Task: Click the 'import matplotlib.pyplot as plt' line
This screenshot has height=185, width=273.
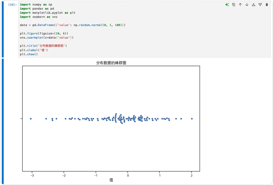Action: (x=47, y=13)
